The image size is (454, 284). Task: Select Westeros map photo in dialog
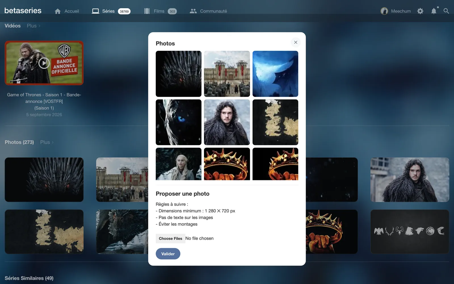(275, 122)
